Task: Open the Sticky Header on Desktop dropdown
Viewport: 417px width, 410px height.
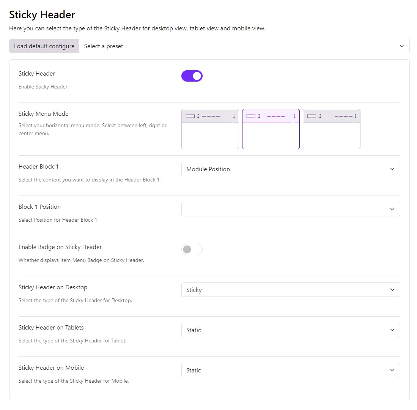Action: click(291, 290)
